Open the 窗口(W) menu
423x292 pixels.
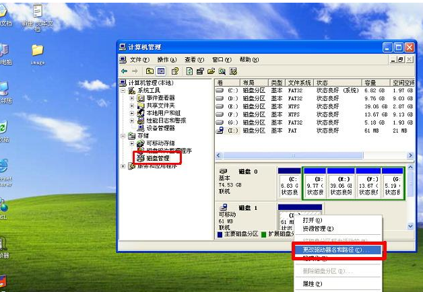click(222, 59)
